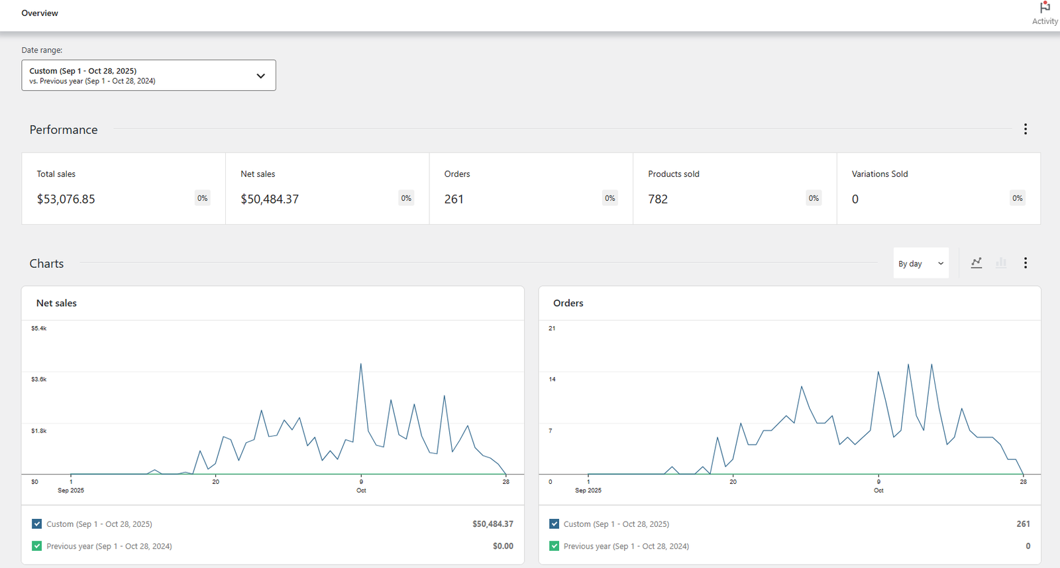The image size is (1060, 568).
Task: Expand the By day interval dropdown
Action: point(920,263)
